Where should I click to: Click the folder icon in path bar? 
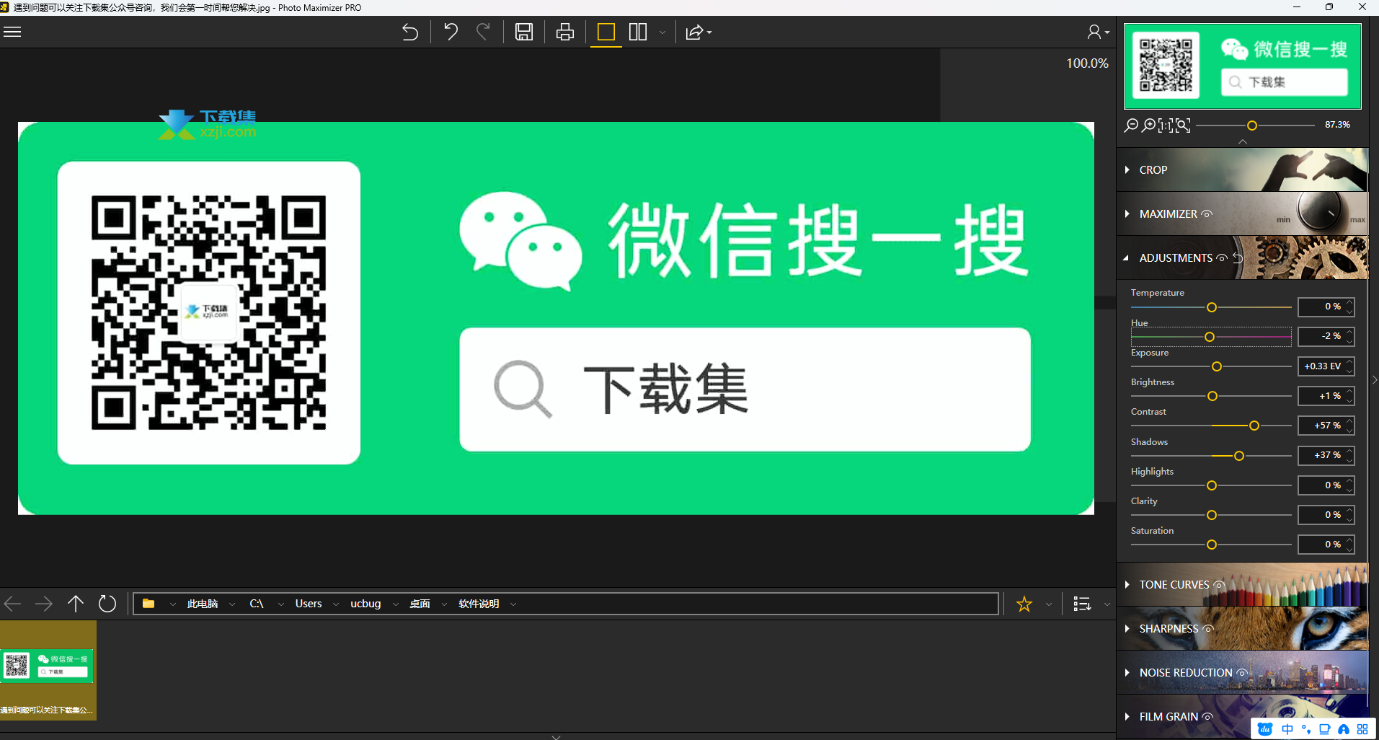[x=148, y=604]
